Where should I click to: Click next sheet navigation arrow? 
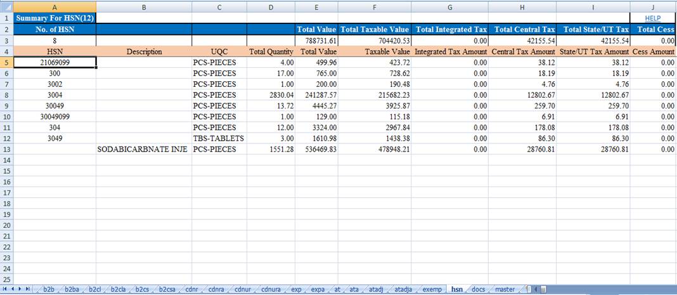21,289
